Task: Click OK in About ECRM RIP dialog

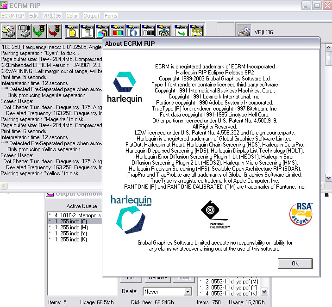Action: coord(295,264)
